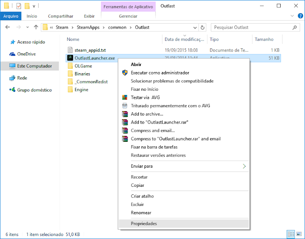Click Steam in the address breadcrumb
This screenshot has width=305, height=239.
pos(62,27)
